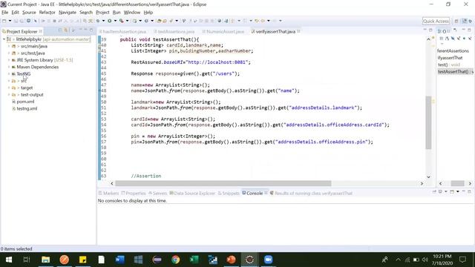Switch to the Markers tab

coord(108,193)
